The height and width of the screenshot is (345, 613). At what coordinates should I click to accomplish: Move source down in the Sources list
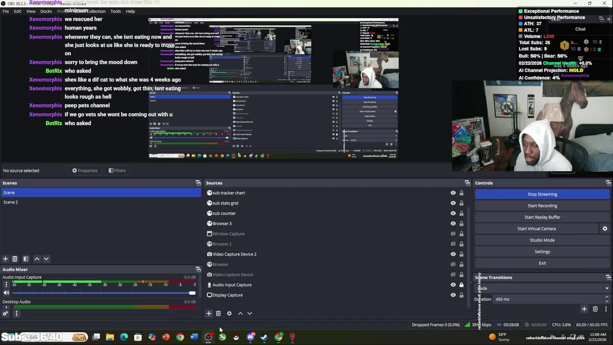click(250, 313)
